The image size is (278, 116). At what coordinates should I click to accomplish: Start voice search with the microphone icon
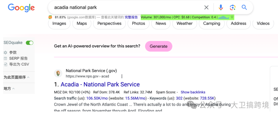click(221, 7)
